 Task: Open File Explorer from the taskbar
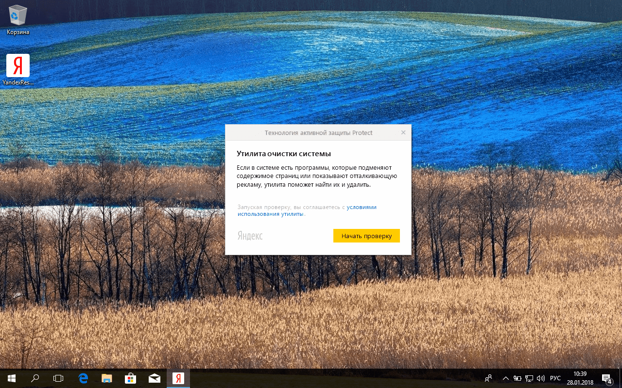107,378
